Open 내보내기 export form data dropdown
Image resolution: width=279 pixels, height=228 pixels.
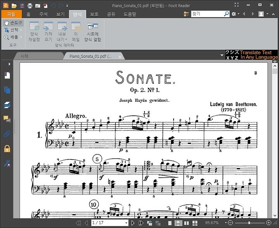click(x=62, y=32)
